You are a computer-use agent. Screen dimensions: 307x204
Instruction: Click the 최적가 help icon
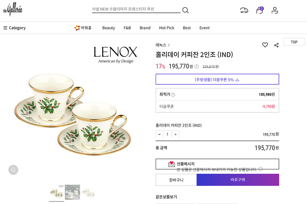173,95
